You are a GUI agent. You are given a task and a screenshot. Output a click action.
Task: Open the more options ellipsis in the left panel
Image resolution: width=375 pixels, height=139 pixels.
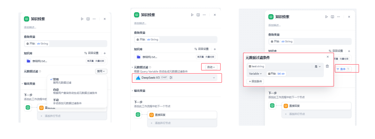point(94,19)
